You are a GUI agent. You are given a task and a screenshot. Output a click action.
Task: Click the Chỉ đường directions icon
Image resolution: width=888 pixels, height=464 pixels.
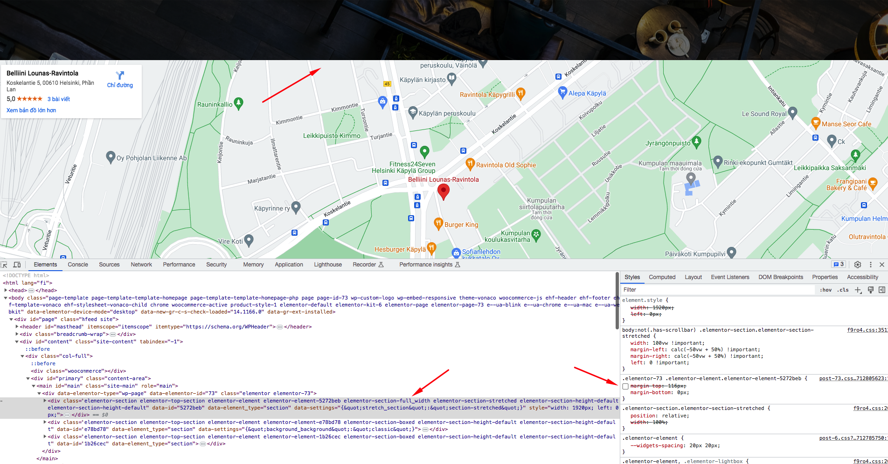pos(120,75)
